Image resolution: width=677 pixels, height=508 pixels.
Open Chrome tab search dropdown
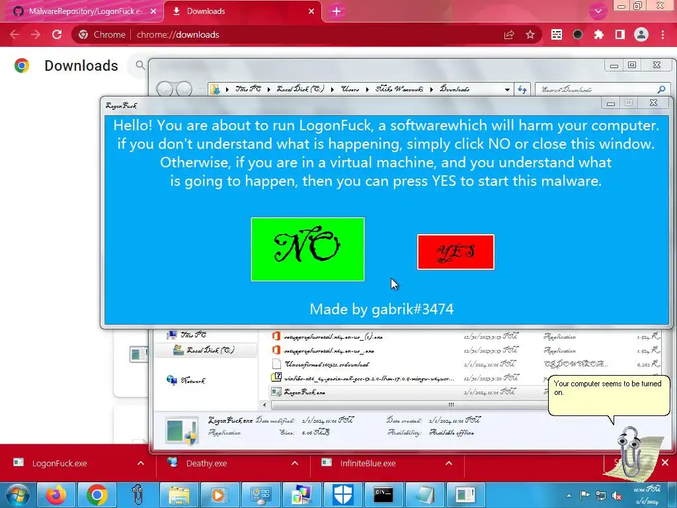598,11
